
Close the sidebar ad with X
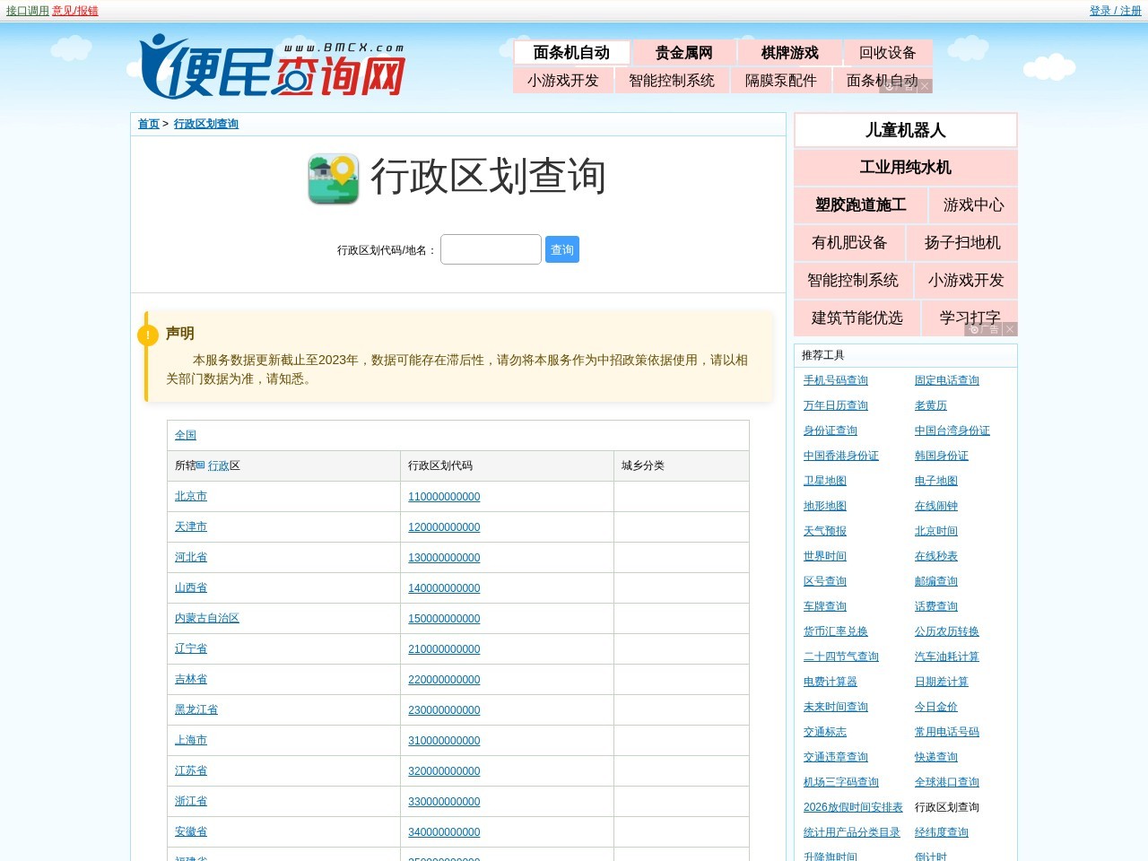(x=1009, y=329)
